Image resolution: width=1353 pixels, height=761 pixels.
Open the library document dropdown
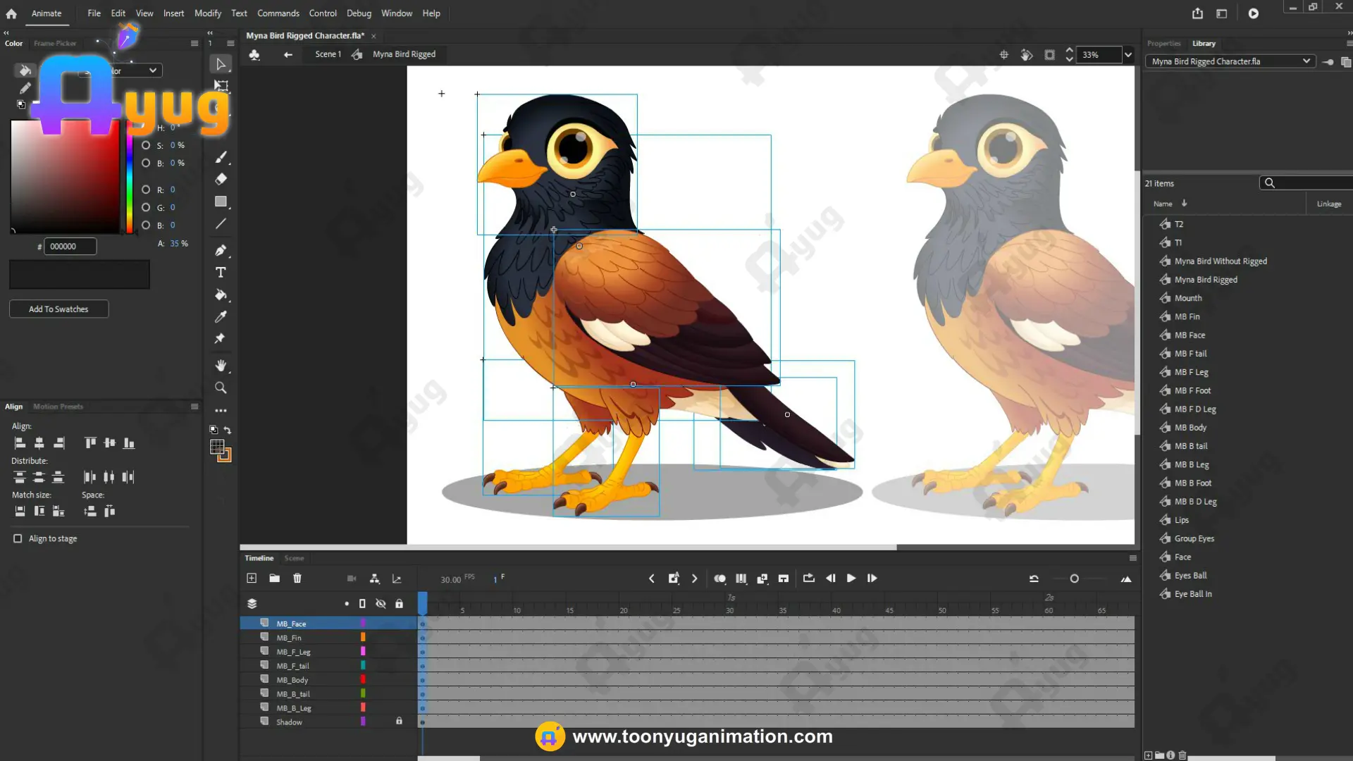pyautogui.click(x=1230, y=61)
